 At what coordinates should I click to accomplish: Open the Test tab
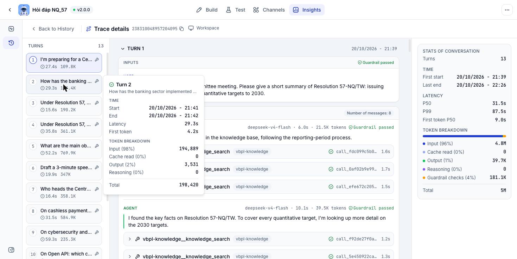click(x=236, y=10)
